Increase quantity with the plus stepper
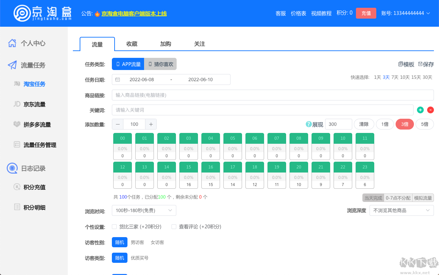Viewport: 439px width, 275px height. point(151,124)
